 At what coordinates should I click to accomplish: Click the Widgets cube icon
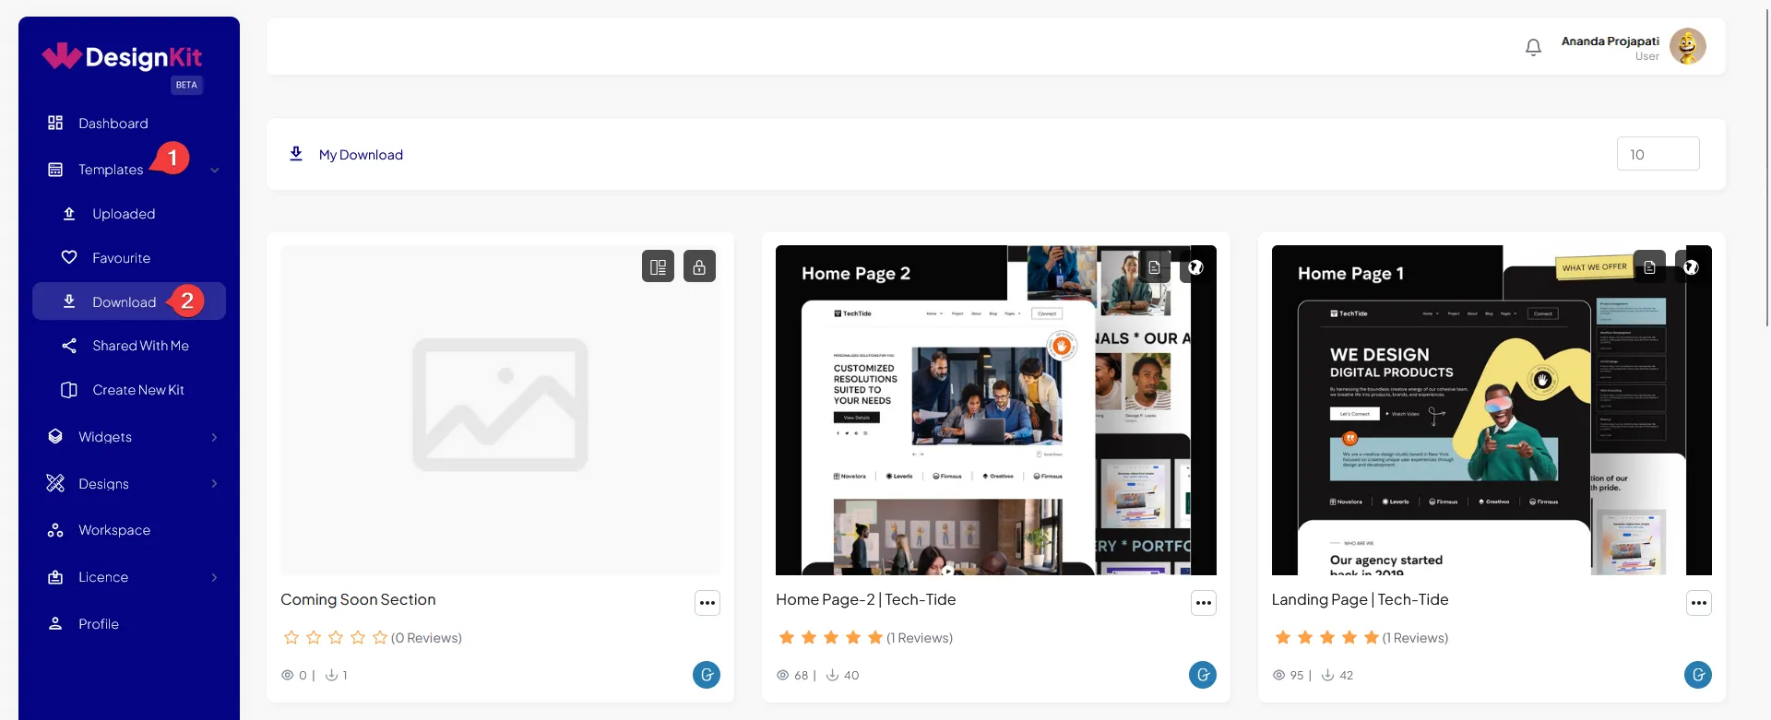(x=55, y=436)
